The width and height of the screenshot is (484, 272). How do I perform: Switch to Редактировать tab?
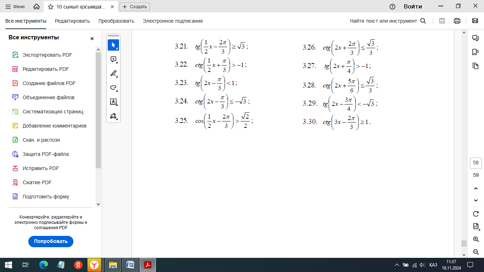(72, 21)
